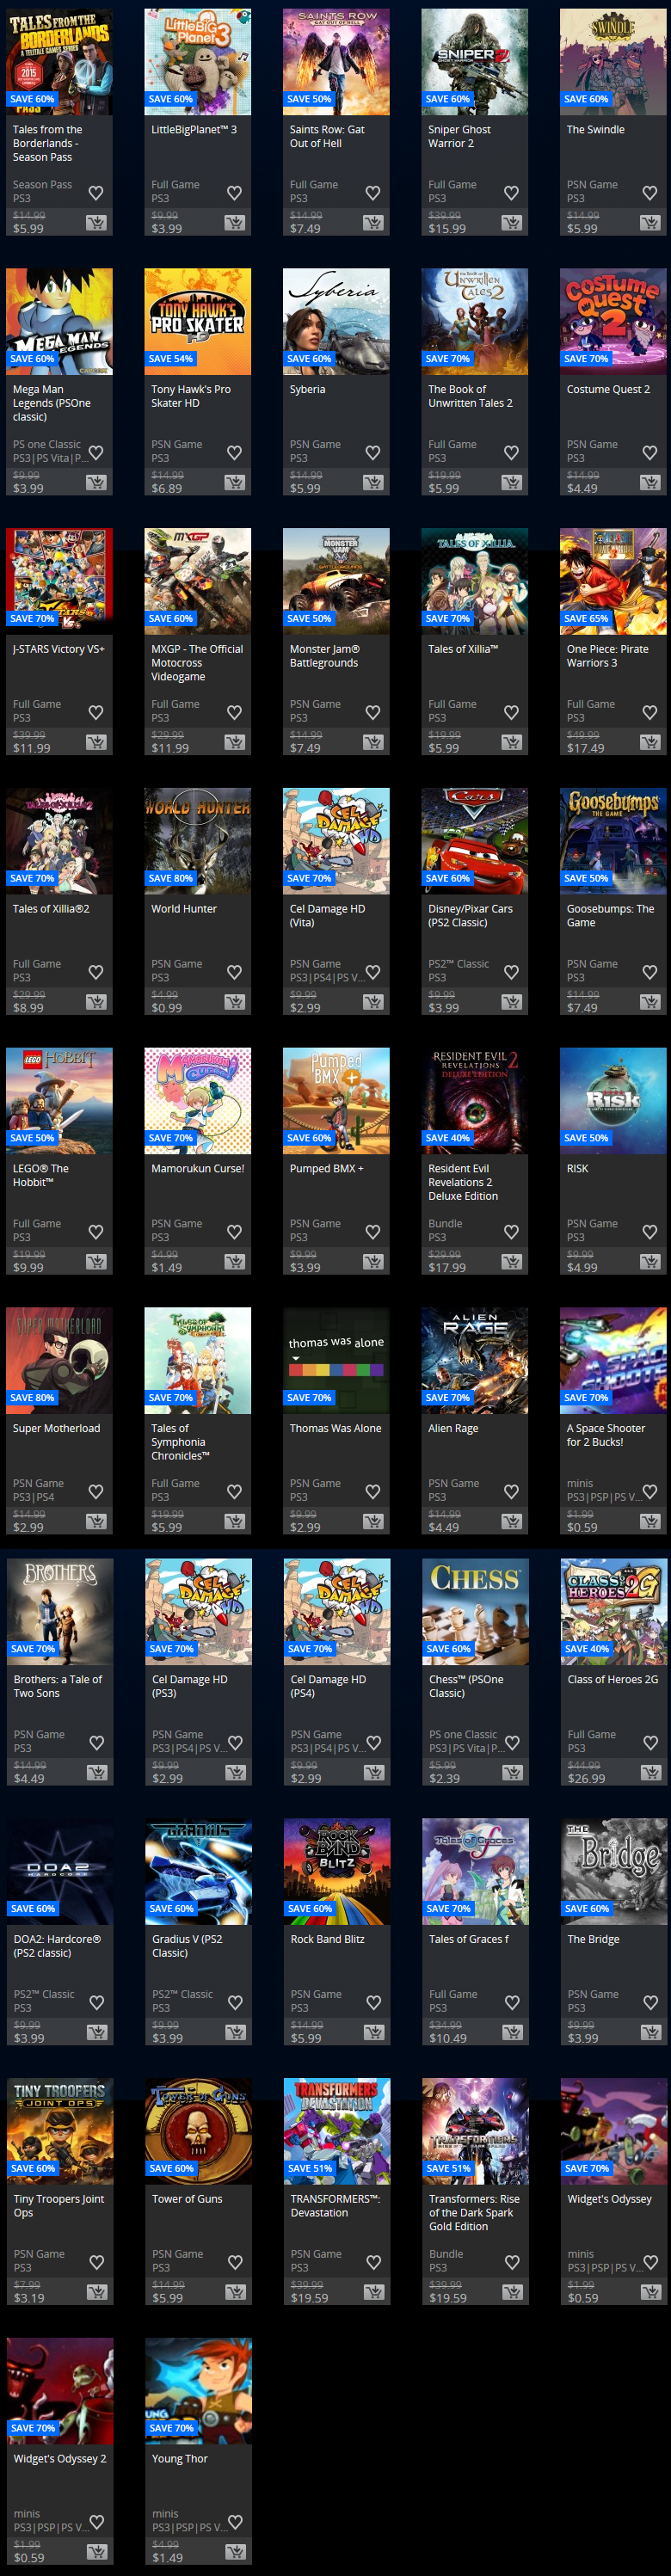Screen dimensions: 671x2576
Task: Add Tales of Xillia to cart
Action: 512,742
